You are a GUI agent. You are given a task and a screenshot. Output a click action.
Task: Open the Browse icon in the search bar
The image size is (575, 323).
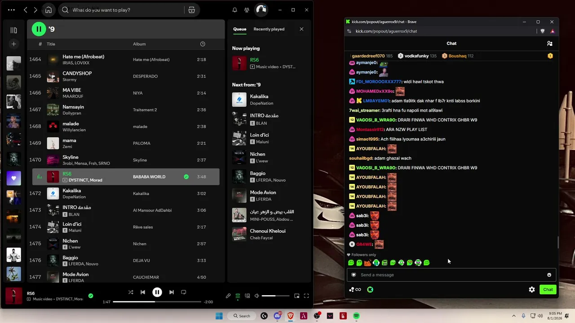tap(191, 10)
